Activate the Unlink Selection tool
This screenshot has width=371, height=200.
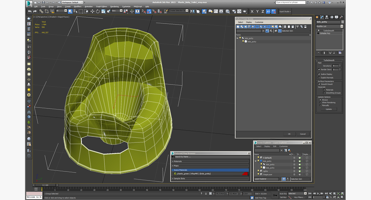point(47,11)
